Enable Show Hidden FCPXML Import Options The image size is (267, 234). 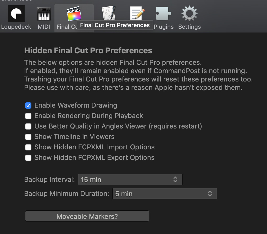point(28,147)
